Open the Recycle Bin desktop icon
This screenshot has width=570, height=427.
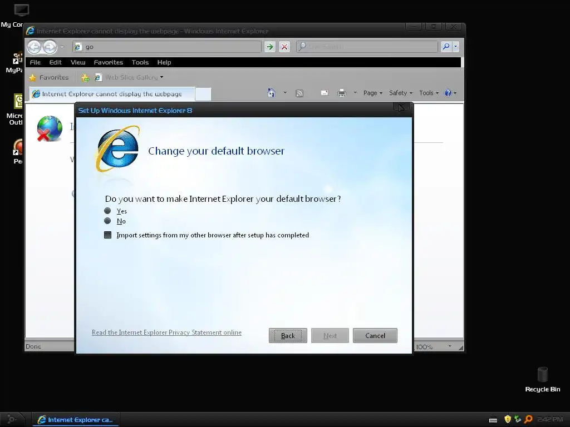[x=542, y=379]
